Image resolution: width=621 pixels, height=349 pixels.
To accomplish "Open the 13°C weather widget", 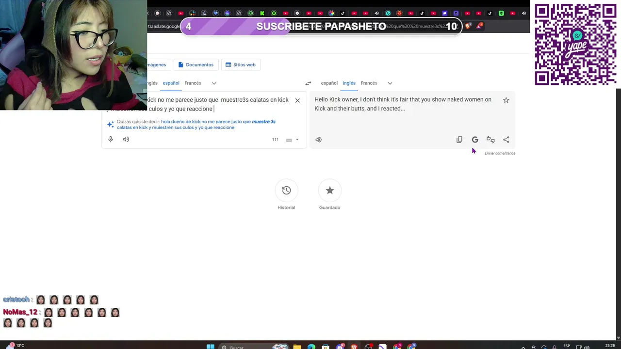I will pos(16,346).
